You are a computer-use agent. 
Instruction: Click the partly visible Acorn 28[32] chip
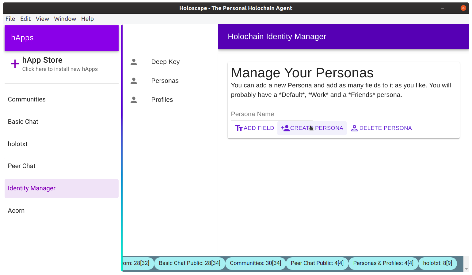pos(138,263)
